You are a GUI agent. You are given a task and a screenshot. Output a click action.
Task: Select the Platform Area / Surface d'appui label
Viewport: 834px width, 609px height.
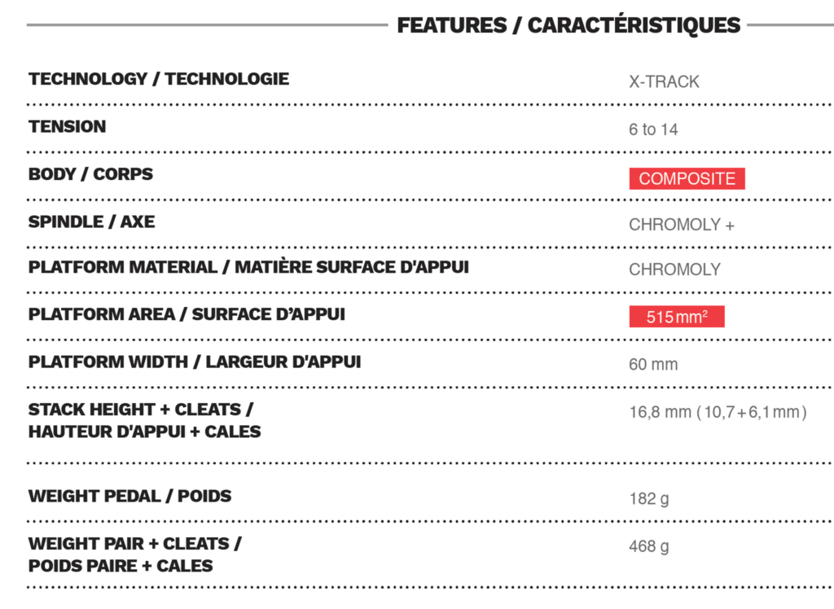[x=187, y=314]
